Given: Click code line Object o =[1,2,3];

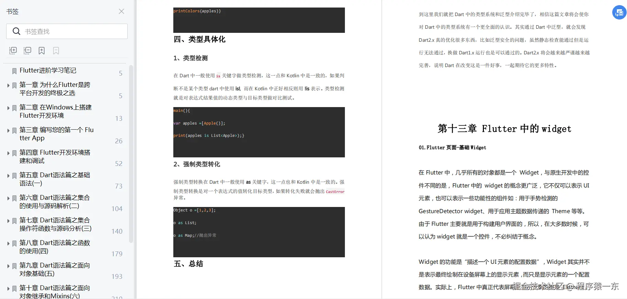Looking at the screenshot, I should [x=195, y=210].
